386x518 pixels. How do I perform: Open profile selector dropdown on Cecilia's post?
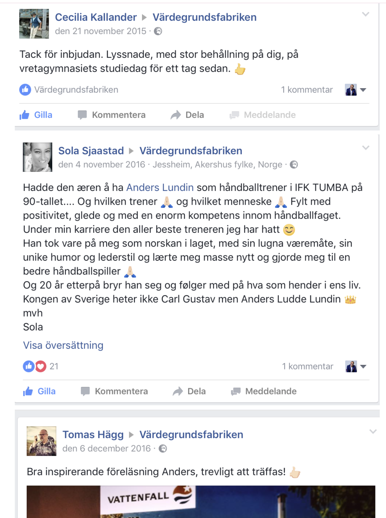point(355,90)
